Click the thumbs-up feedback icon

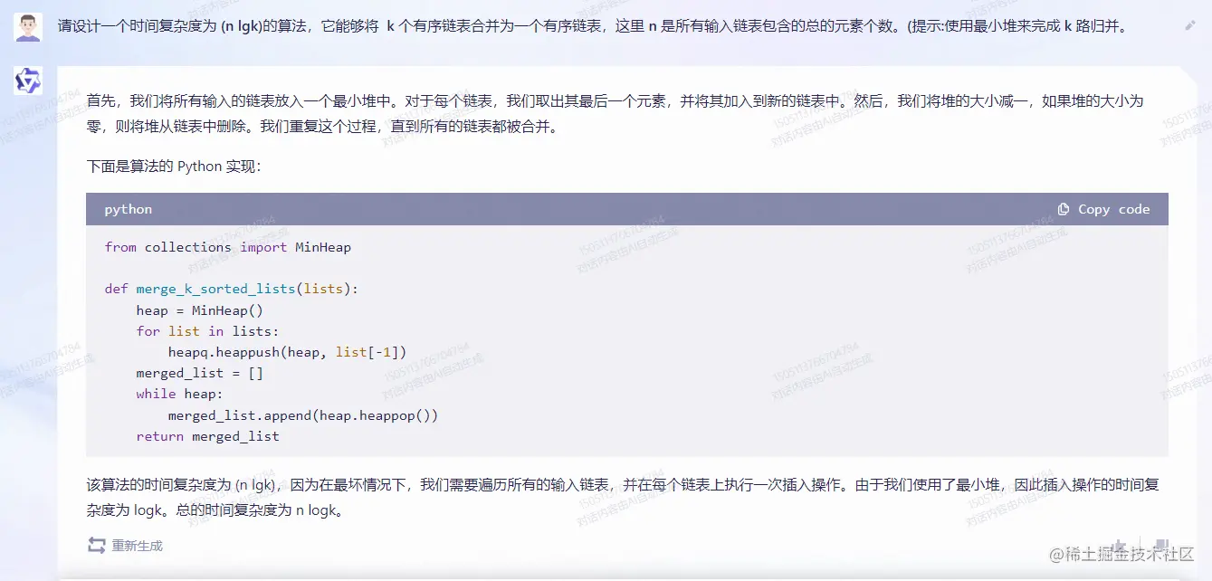(1119, 544)
